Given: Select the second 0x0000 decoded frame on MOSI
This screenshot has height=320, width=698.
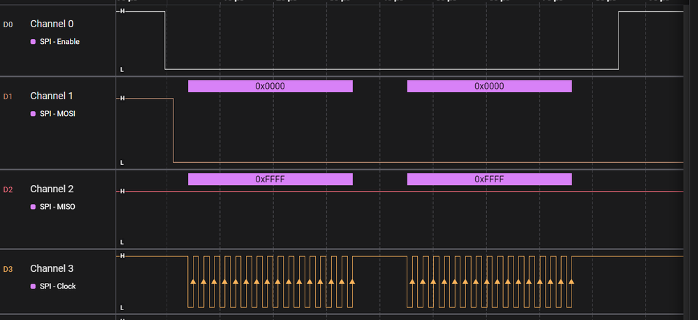Looking at the screenshot, I should 489,87.
